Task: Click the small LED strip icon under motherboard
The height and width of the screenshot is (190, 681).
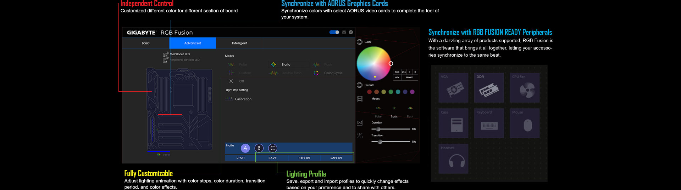Action: pos(167,155)
